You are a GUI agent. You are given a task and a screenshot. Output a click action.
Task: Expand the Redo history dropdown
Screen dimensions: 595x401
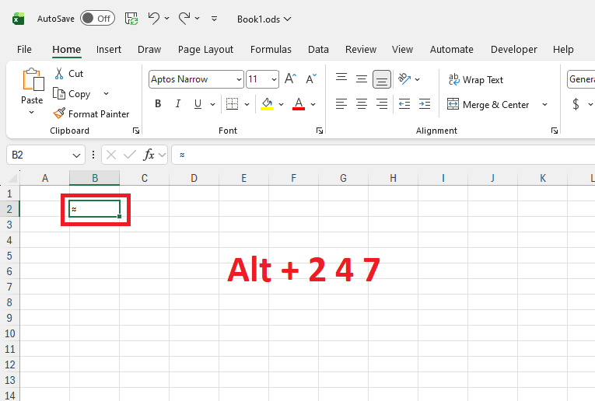point(198,18)
